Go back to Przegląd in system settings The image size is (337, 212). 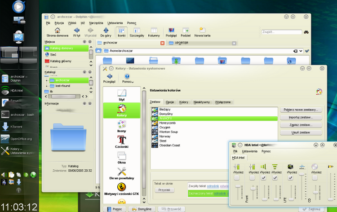[x=109, y=79]
